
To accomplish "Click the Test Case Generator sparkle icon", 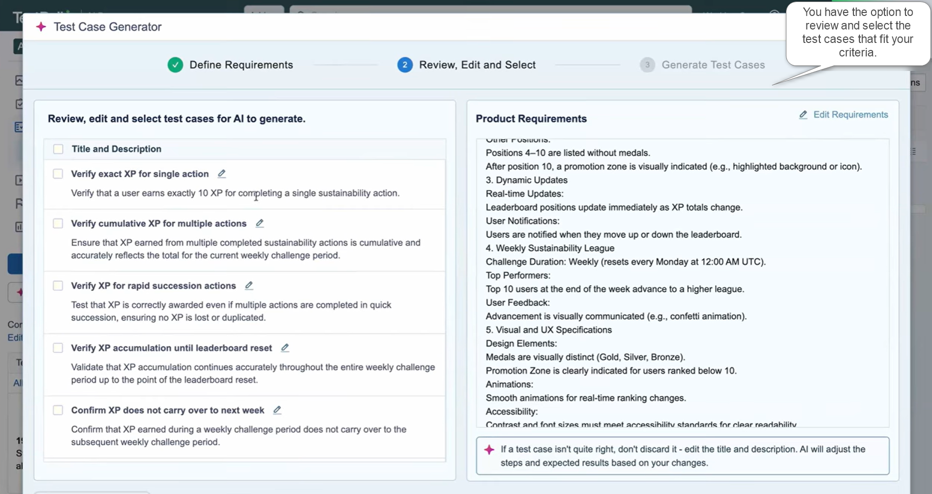I will tap(41, 27).
